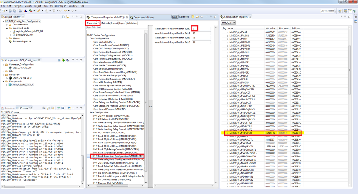
Task: Edit Absolute read delay offset for Byte0 value
Action: (201, 29)
